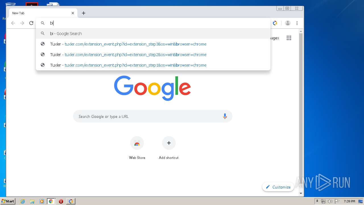
Task: Close the New Tab tab
Action: tap(73, 13)
